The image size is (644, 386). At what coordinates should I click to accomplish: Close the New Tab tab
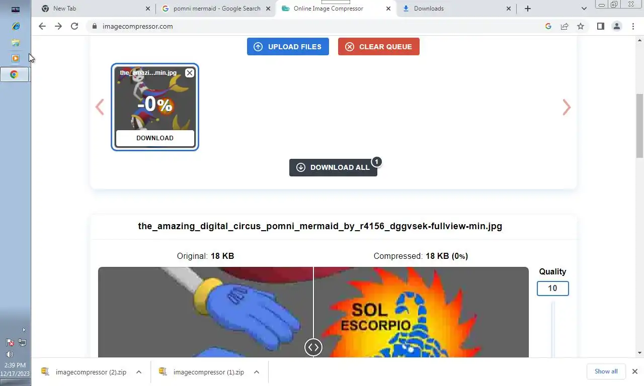tap(147, 9)
